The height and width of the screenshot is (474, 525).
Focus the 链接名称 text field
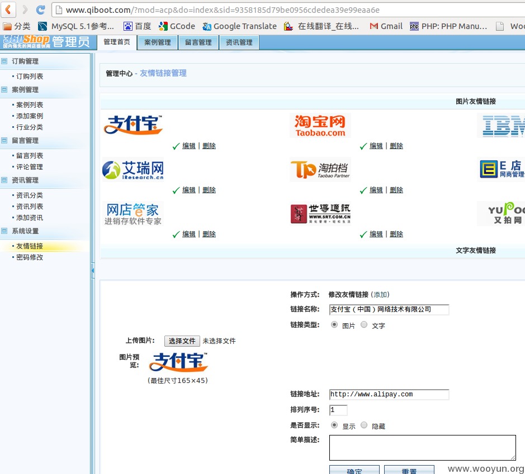(389, 309)
